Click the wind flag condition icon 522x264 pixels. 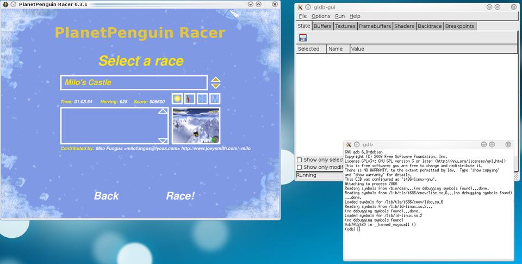tap(190, 99)
